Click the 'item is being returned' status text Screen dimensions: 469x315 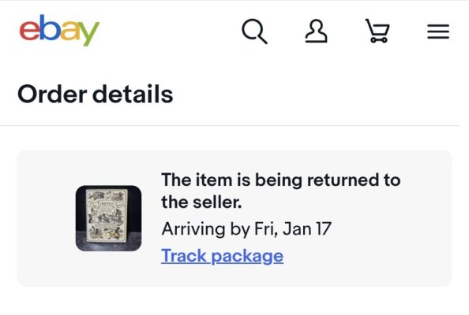[x=281, y=191]
